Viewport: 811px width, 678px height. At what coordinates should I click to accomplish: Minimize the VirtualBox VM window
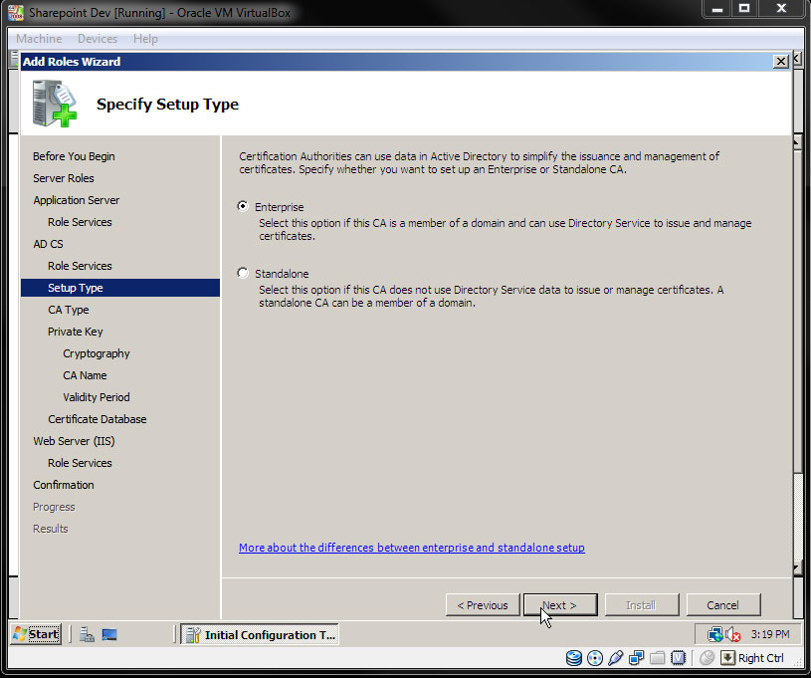[716, 9]
